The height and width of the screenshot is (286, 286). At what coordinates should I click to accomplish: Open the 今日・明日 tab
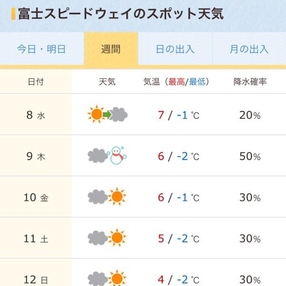click(x=42, y=49)
